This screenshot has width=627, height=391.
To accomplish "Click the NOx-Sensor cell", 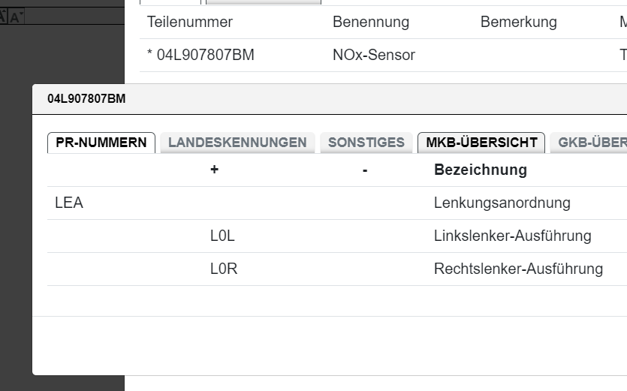I will (x=373, y=55).
